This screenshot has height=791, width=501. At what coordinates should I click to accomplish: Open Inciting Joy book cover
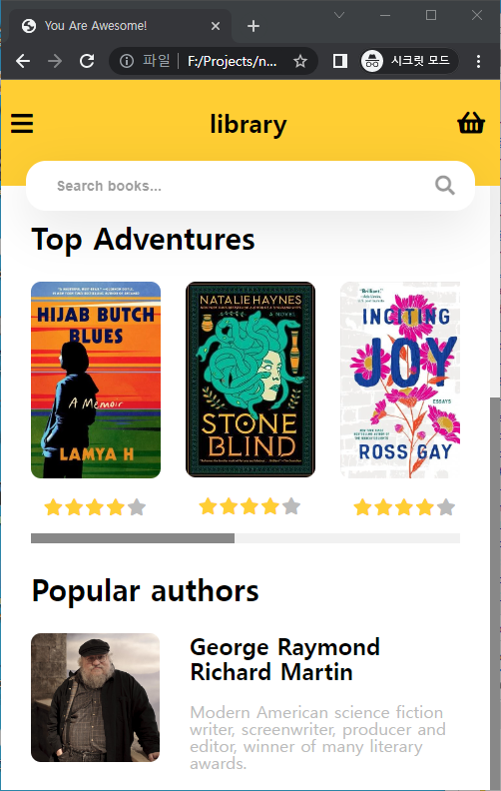400,380
